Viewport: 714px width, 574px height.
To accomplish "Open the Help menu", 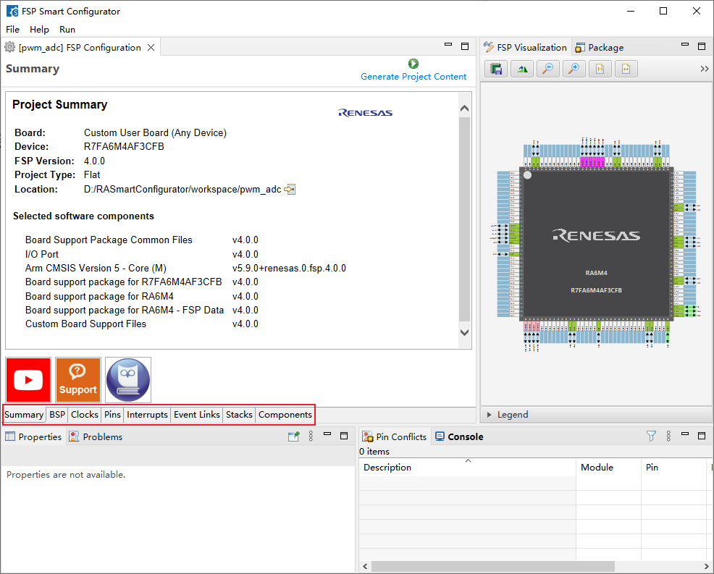I will (x=40, y=29).
